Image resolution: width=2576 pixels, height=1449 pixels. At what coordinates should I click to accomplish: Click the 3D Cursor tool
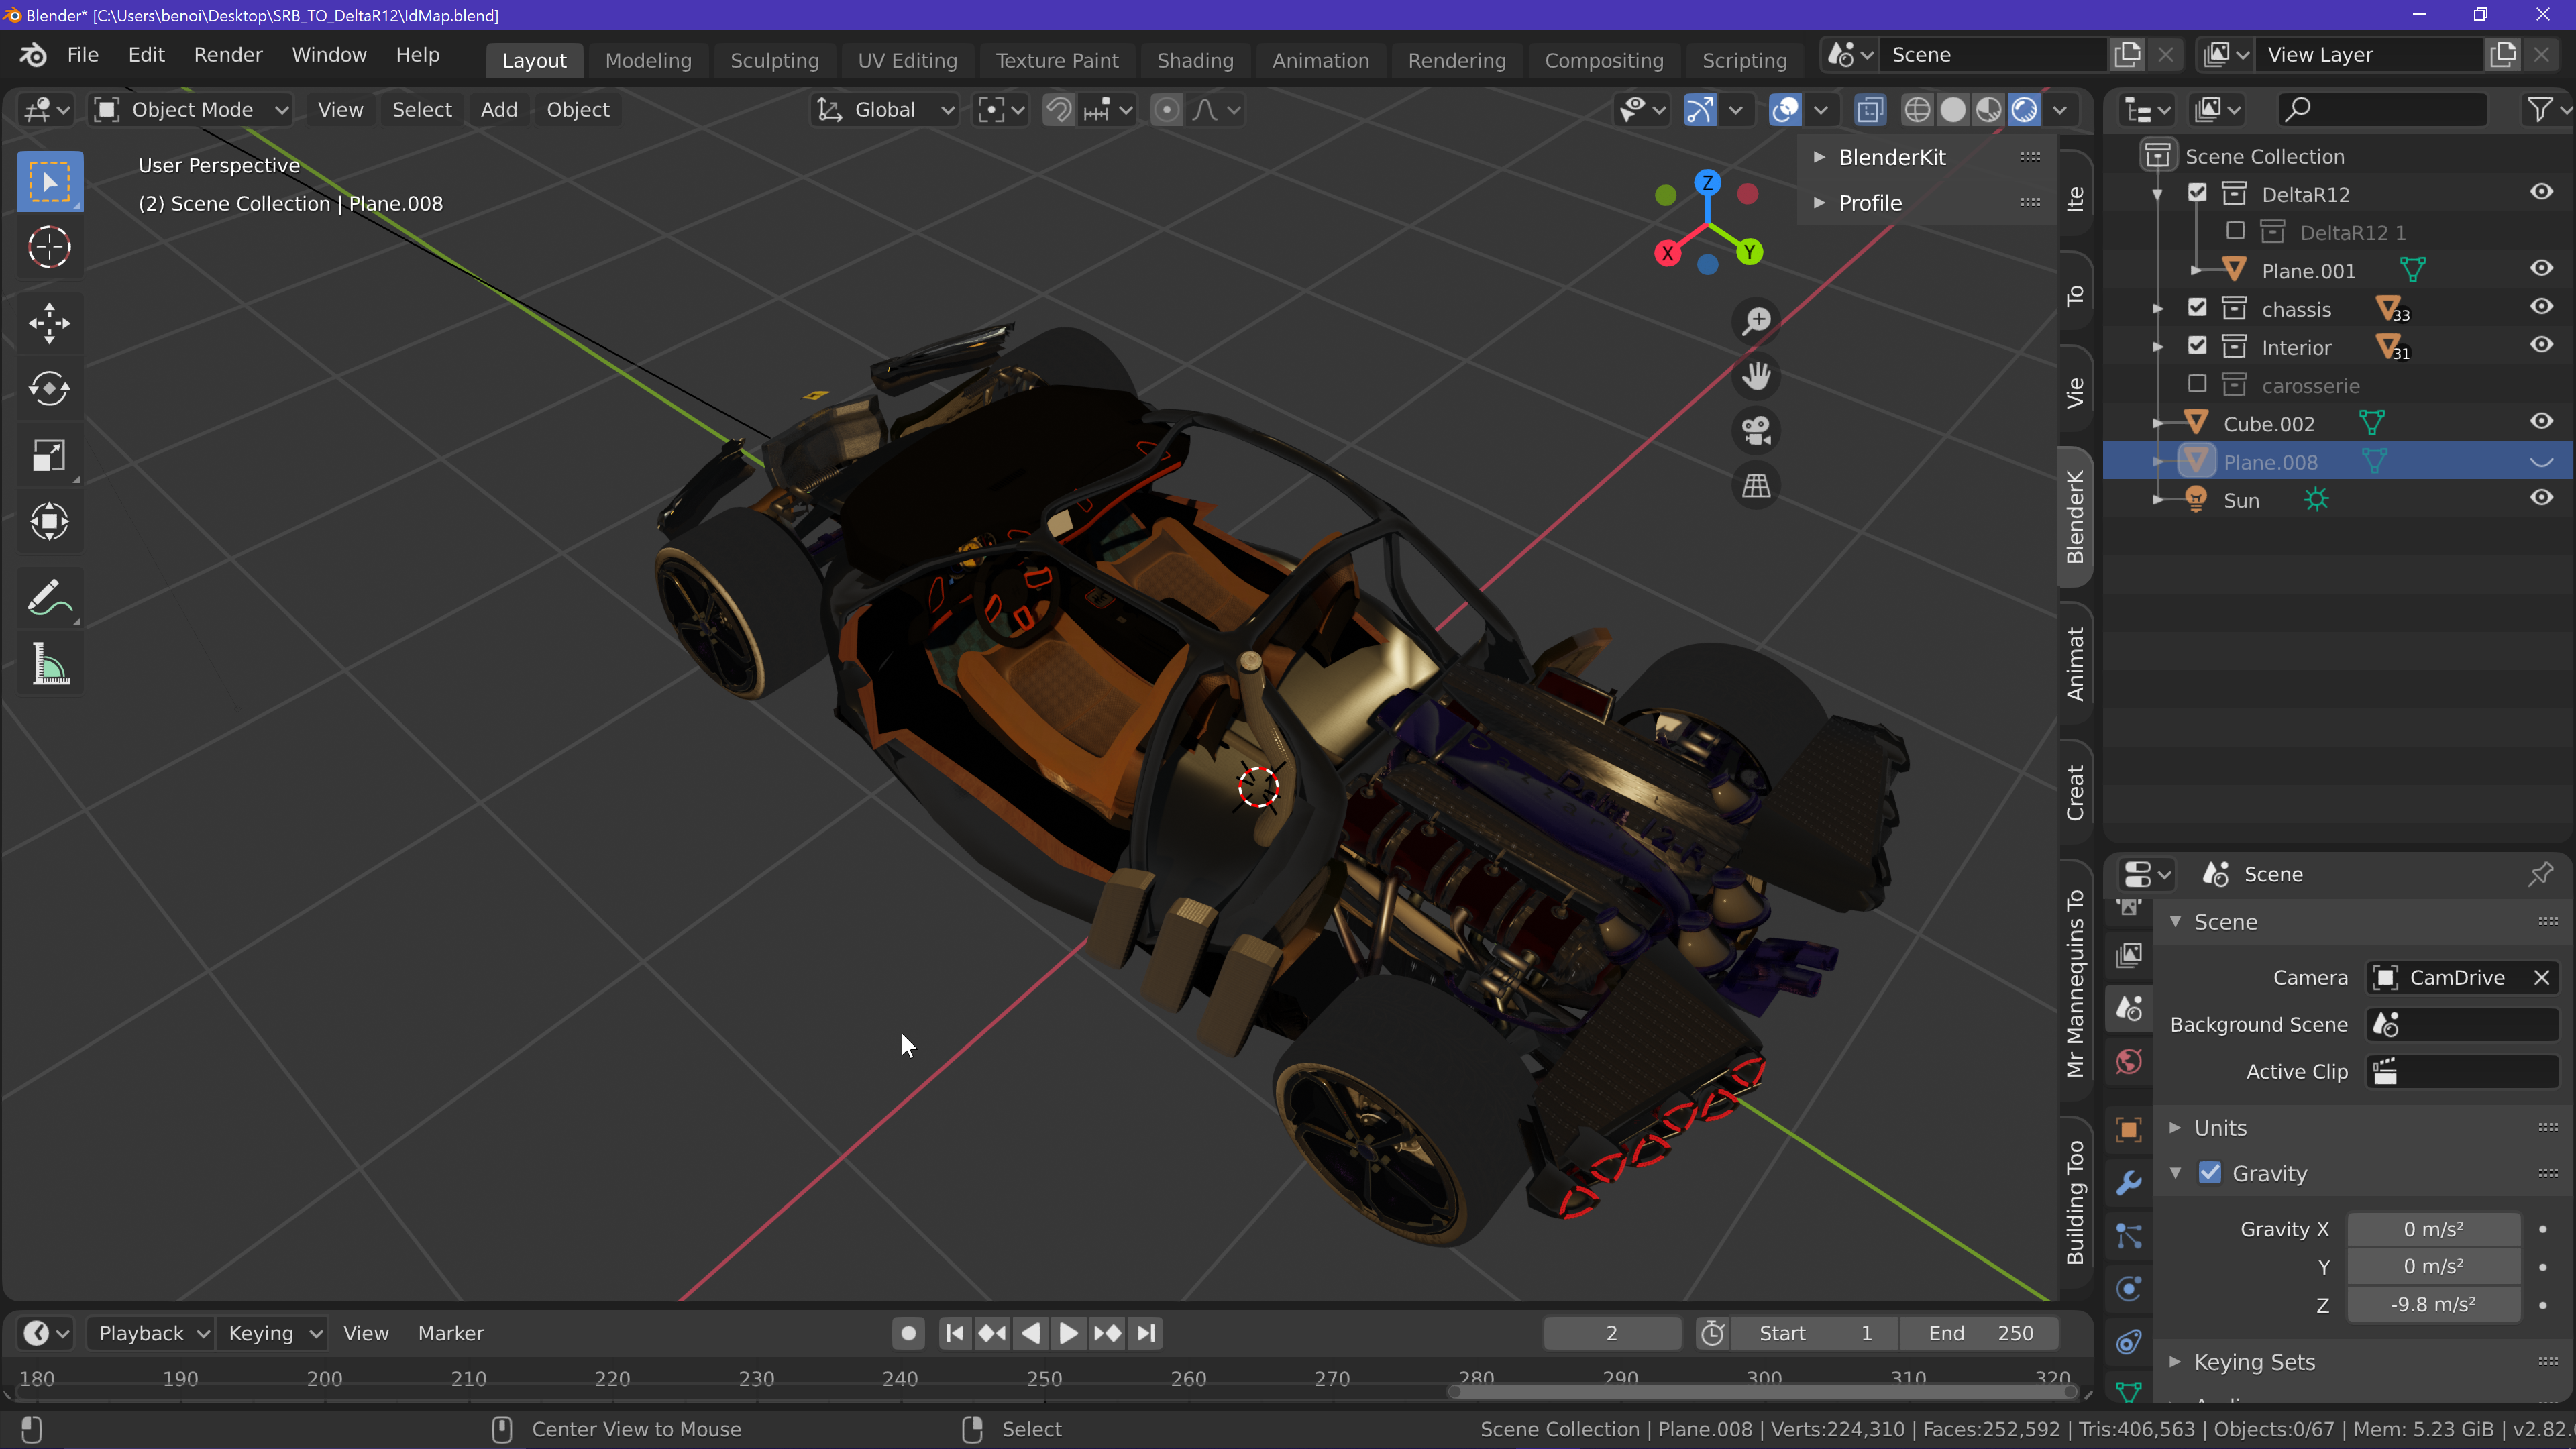pos(49,247)
